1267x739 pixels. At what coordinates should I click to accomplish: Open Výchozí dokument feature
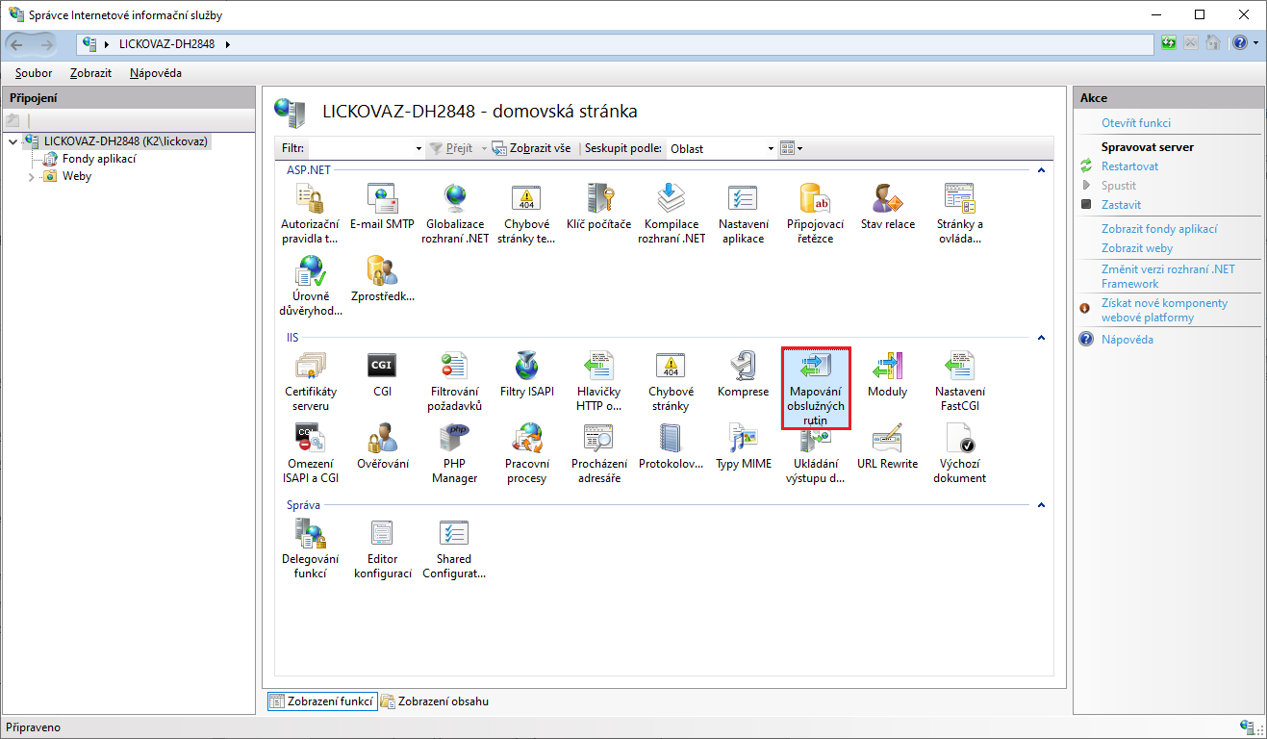pyautogui.click(x=960, y=453)
